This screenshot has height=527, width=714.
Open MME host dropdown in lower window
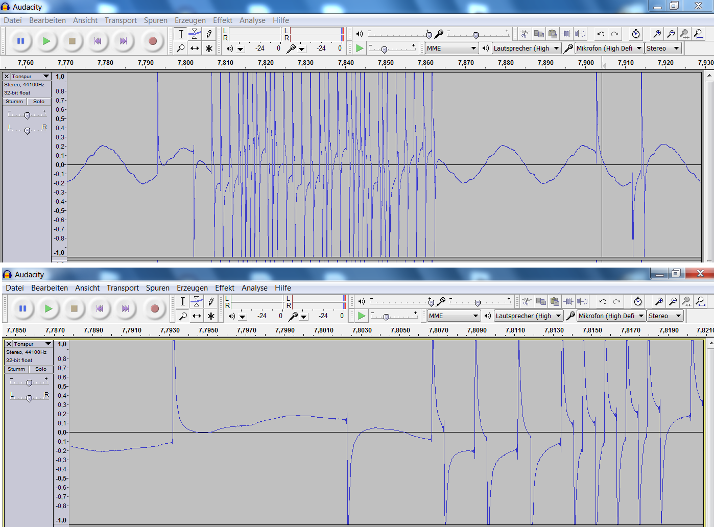coord(454,316)
